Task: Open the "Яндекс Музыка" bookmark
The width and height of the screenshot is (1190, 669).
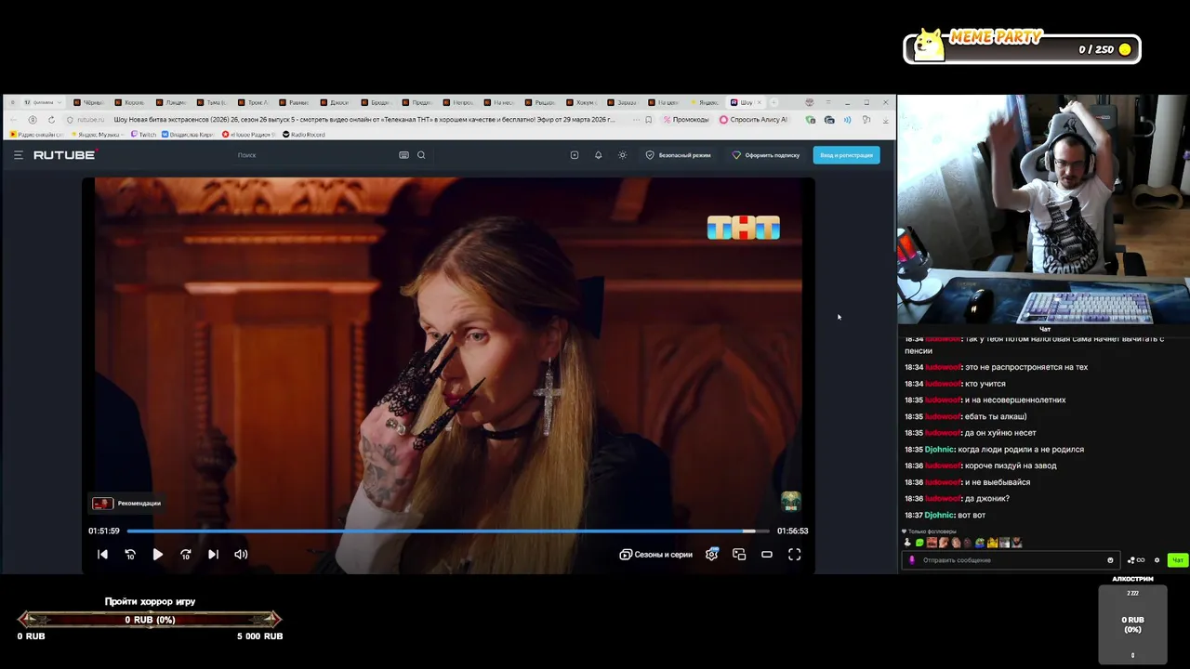Action: pos(96,135)
